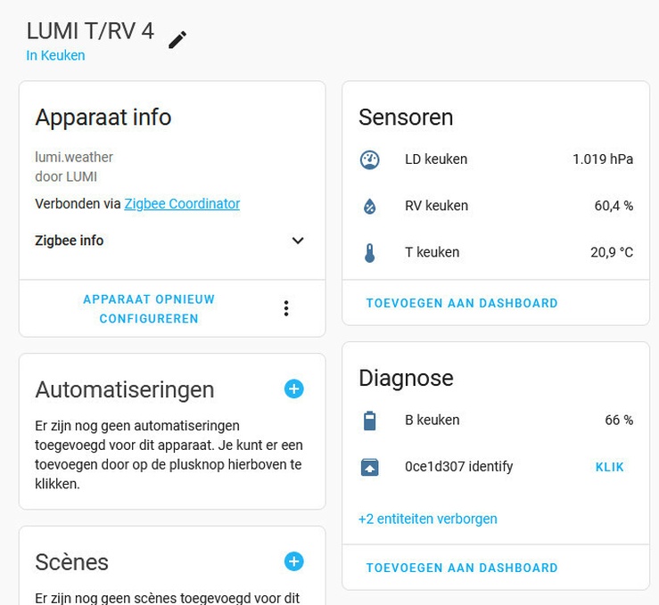This screenshot has width=659, height=605.
Task: Expand the Zigbee info chevron
Action: click(298, 241)
